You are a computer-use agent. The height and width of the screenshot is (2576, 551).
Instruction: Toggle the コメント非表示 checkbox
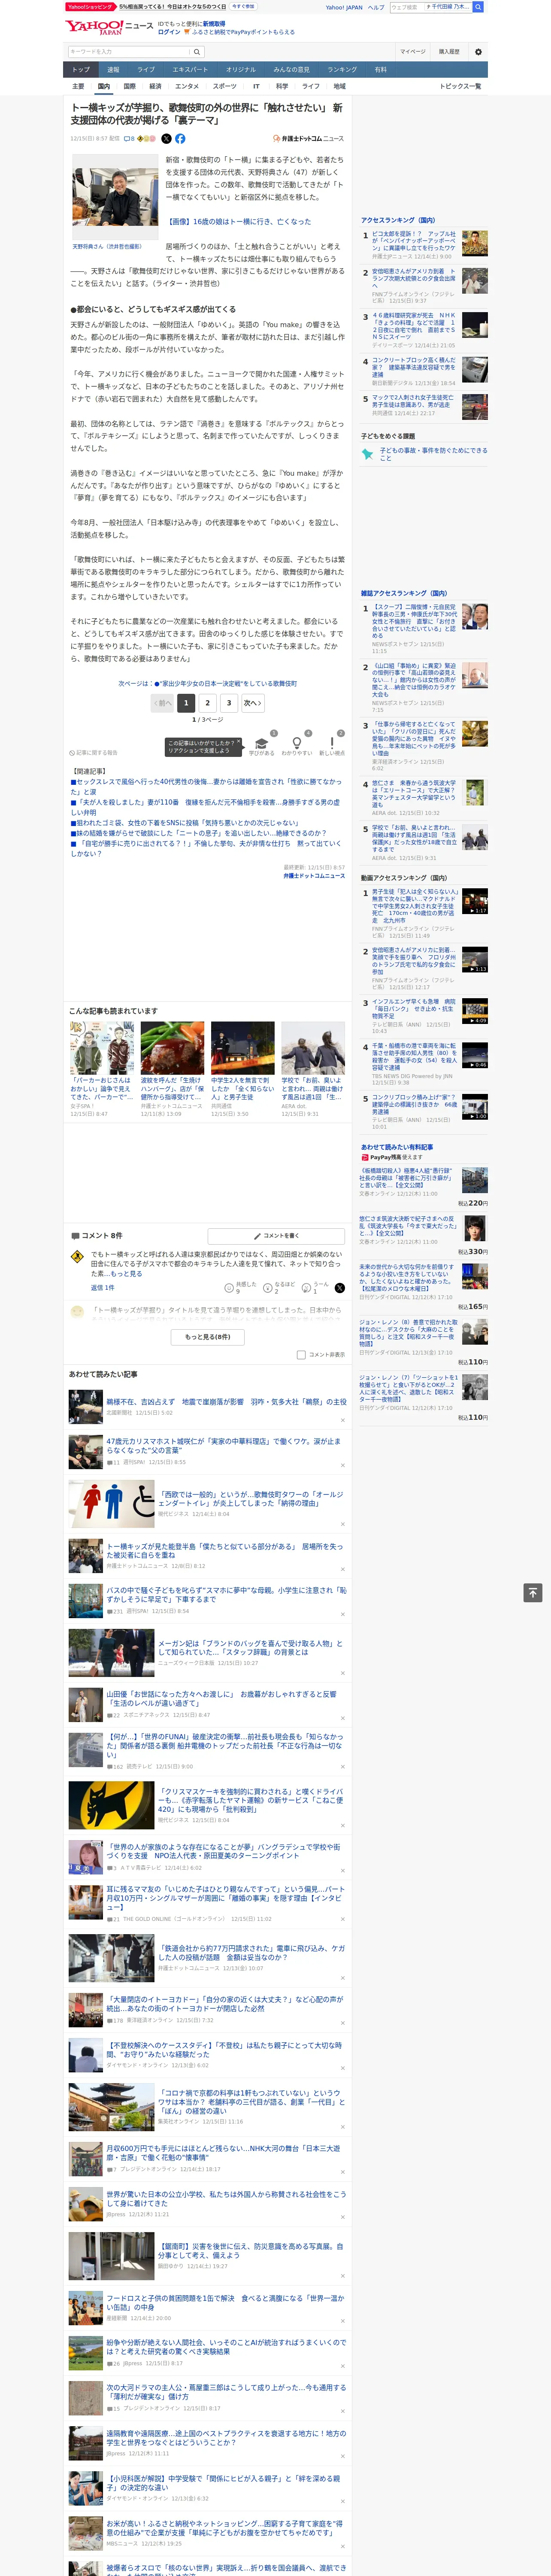coord(301,1355)
